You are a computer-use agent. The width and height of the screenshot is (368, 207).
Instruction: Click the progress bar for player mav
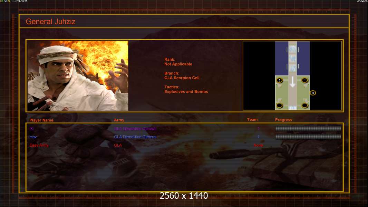(x=308, y=137)
